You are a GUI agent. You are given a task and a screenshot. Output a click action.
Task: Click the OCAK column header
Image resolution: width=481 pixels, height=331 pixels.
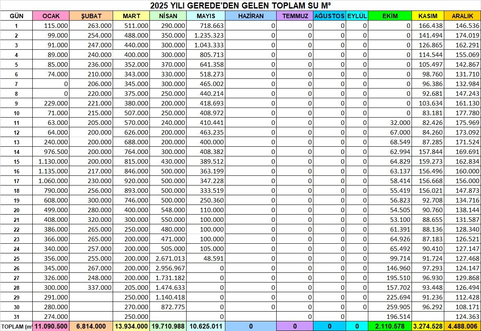click(51, 16)
